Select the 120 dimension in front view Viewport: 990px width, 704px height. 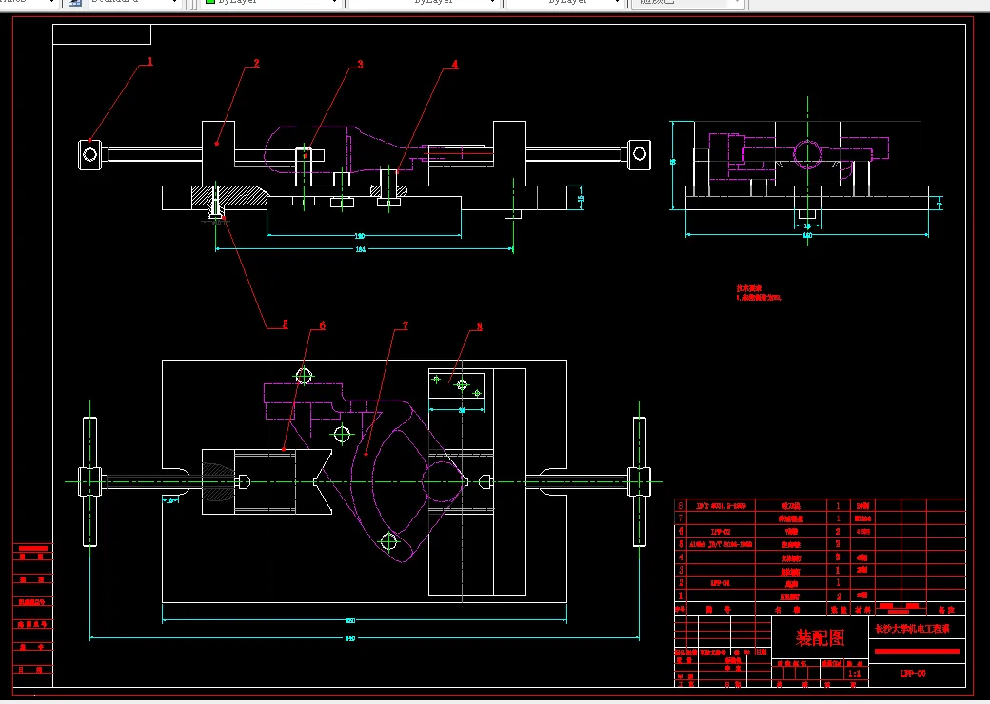[x=360, y=236]
